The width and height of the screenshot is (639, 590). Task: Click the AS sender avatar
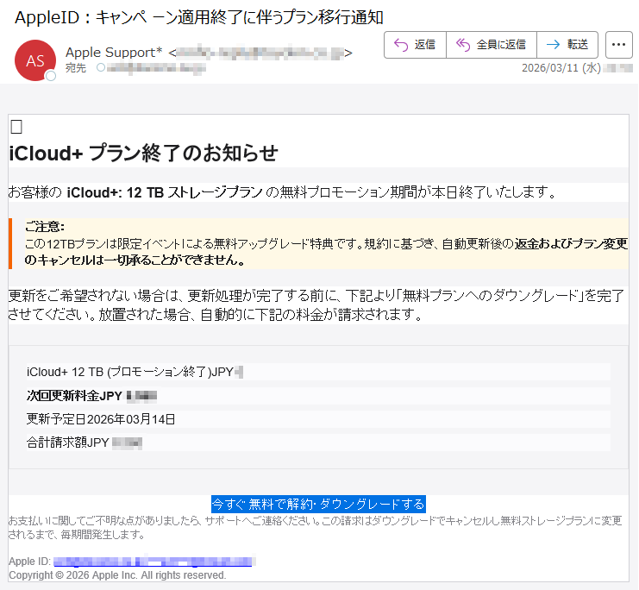pyautogui.click(x=35, y=60)
